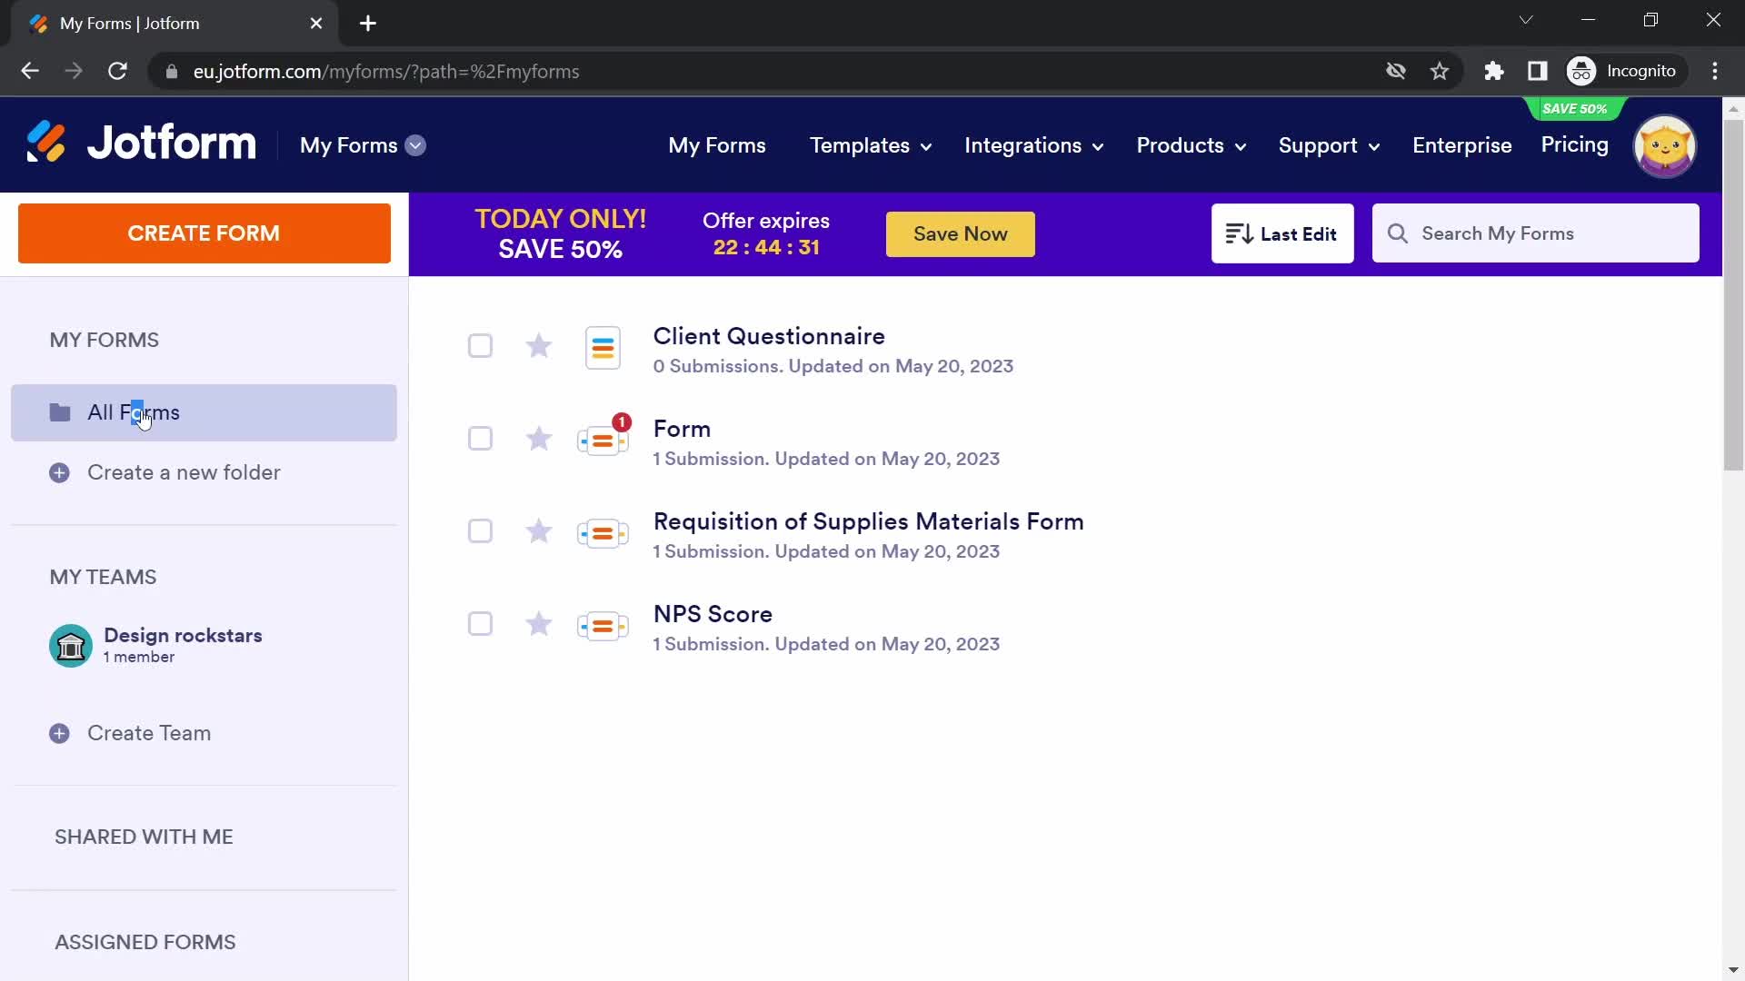Click the Search My Forms icon
This screenshot has width=1745, height=981.
[x=1399, y=233]
